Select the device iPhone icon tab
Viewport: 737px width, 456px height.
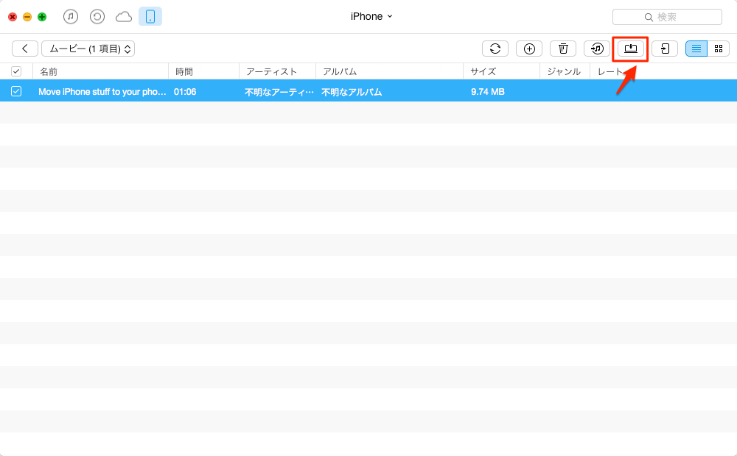pos(150,16)
